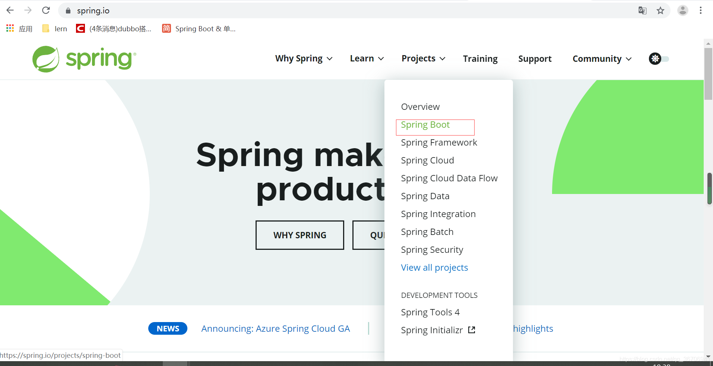
Task: Click the Spring leaf logo
Action: click(84, 59)
